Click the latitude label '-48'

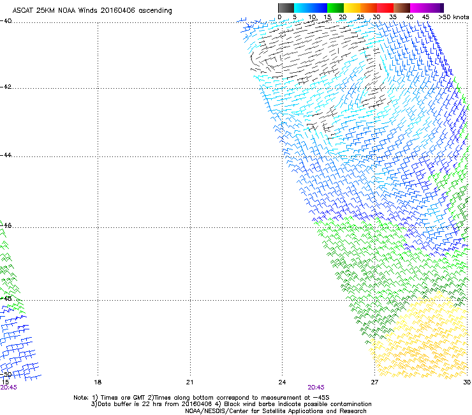click(6, 299)
